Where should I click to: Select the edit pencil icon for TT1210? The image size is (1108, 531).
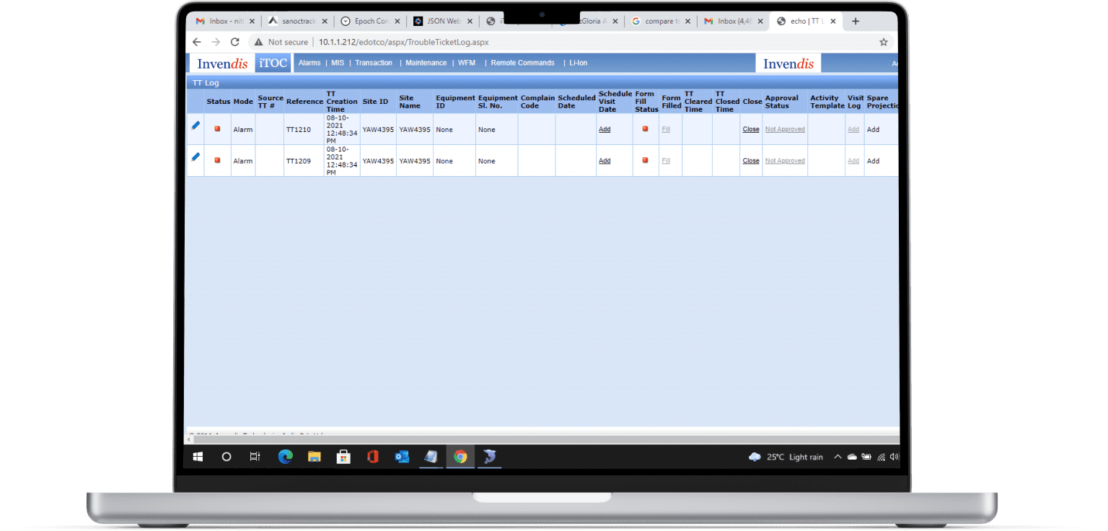tap(195, 125)
